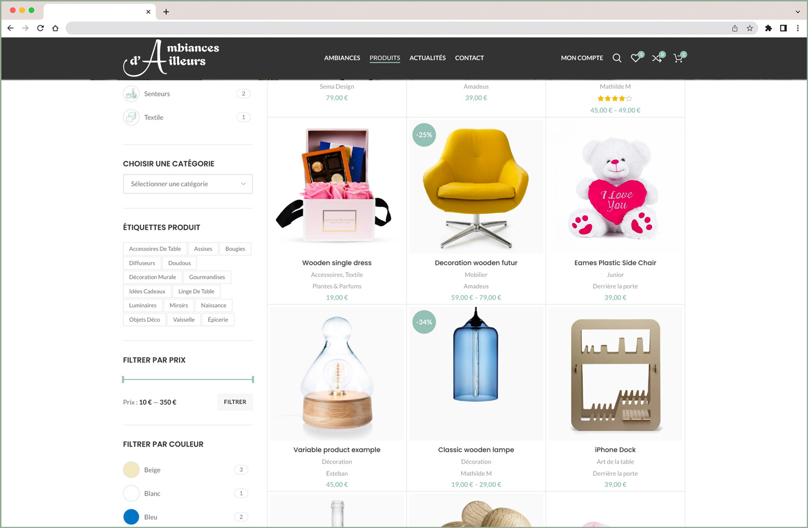Open the PRODUITS menu item

tap(385, 58)
